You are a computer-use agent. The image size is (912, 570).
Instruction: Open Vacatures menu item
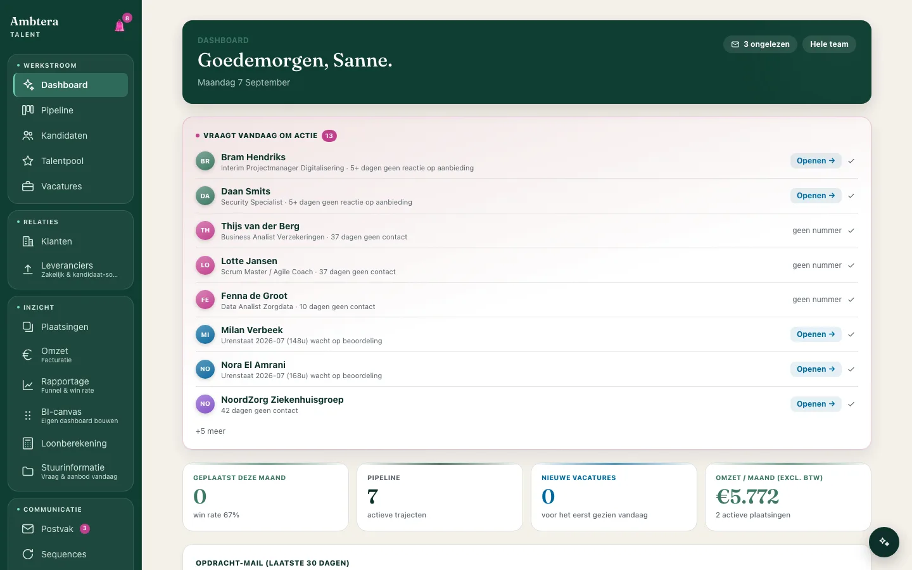pos(70,186)
